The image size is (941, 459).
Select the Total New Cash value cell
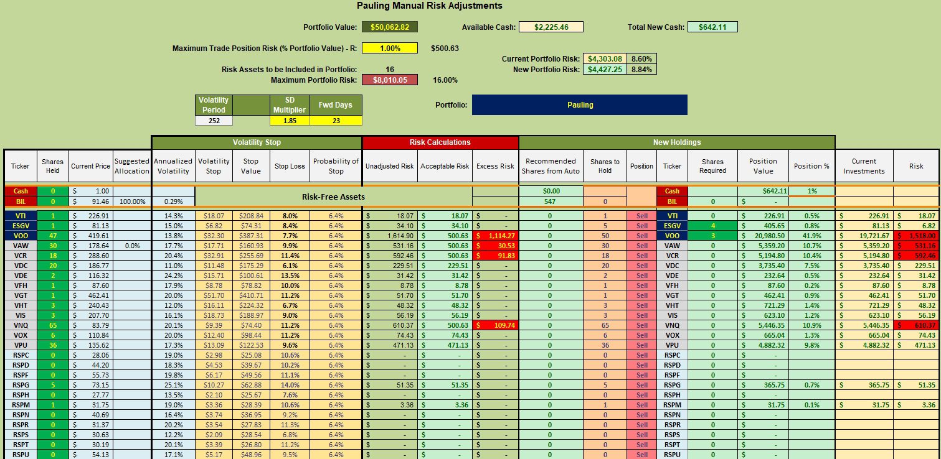coord(712,27)
